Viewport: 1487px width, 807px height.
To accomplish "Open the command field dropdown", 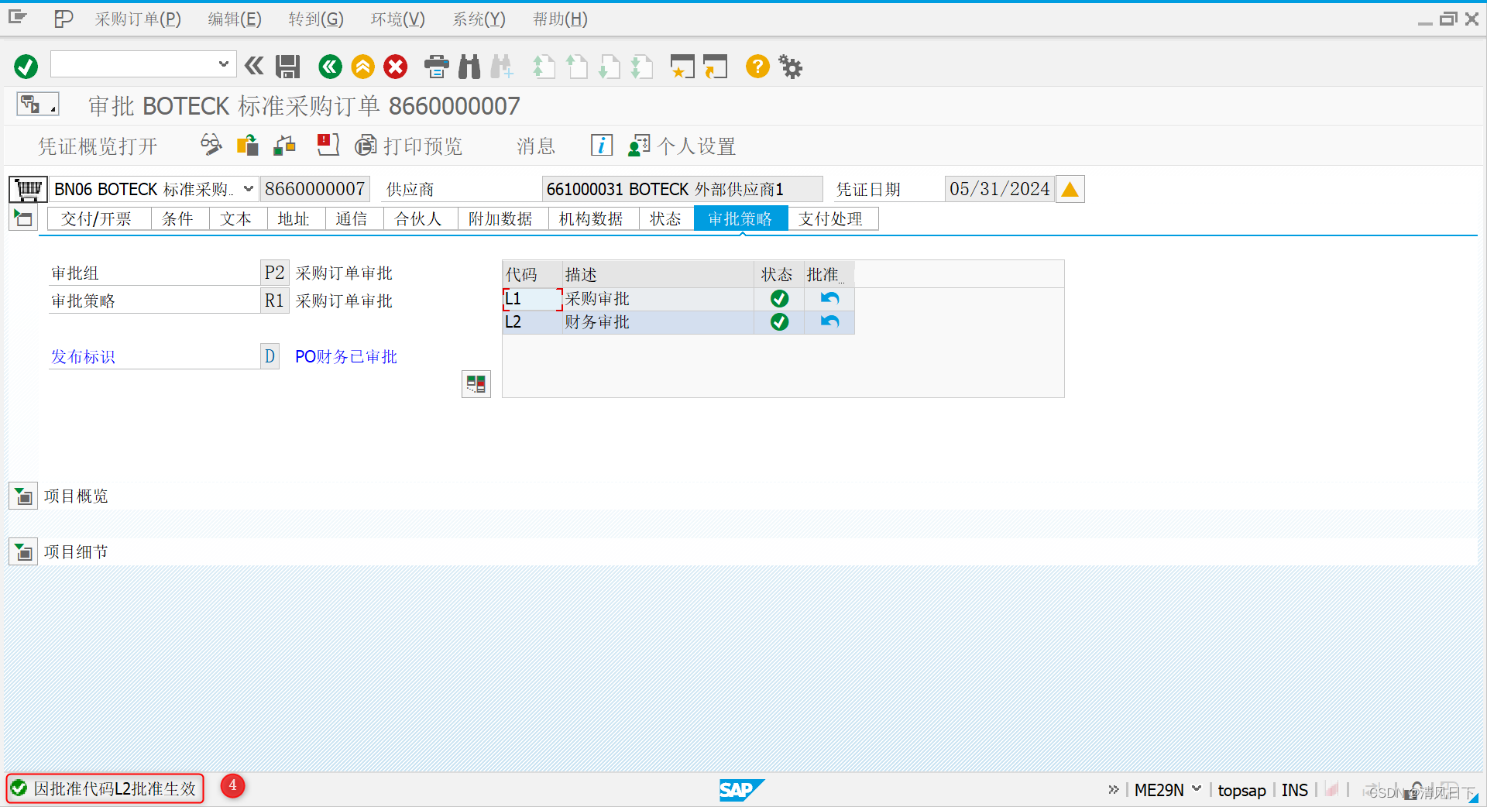I will (x=223, y=64).
